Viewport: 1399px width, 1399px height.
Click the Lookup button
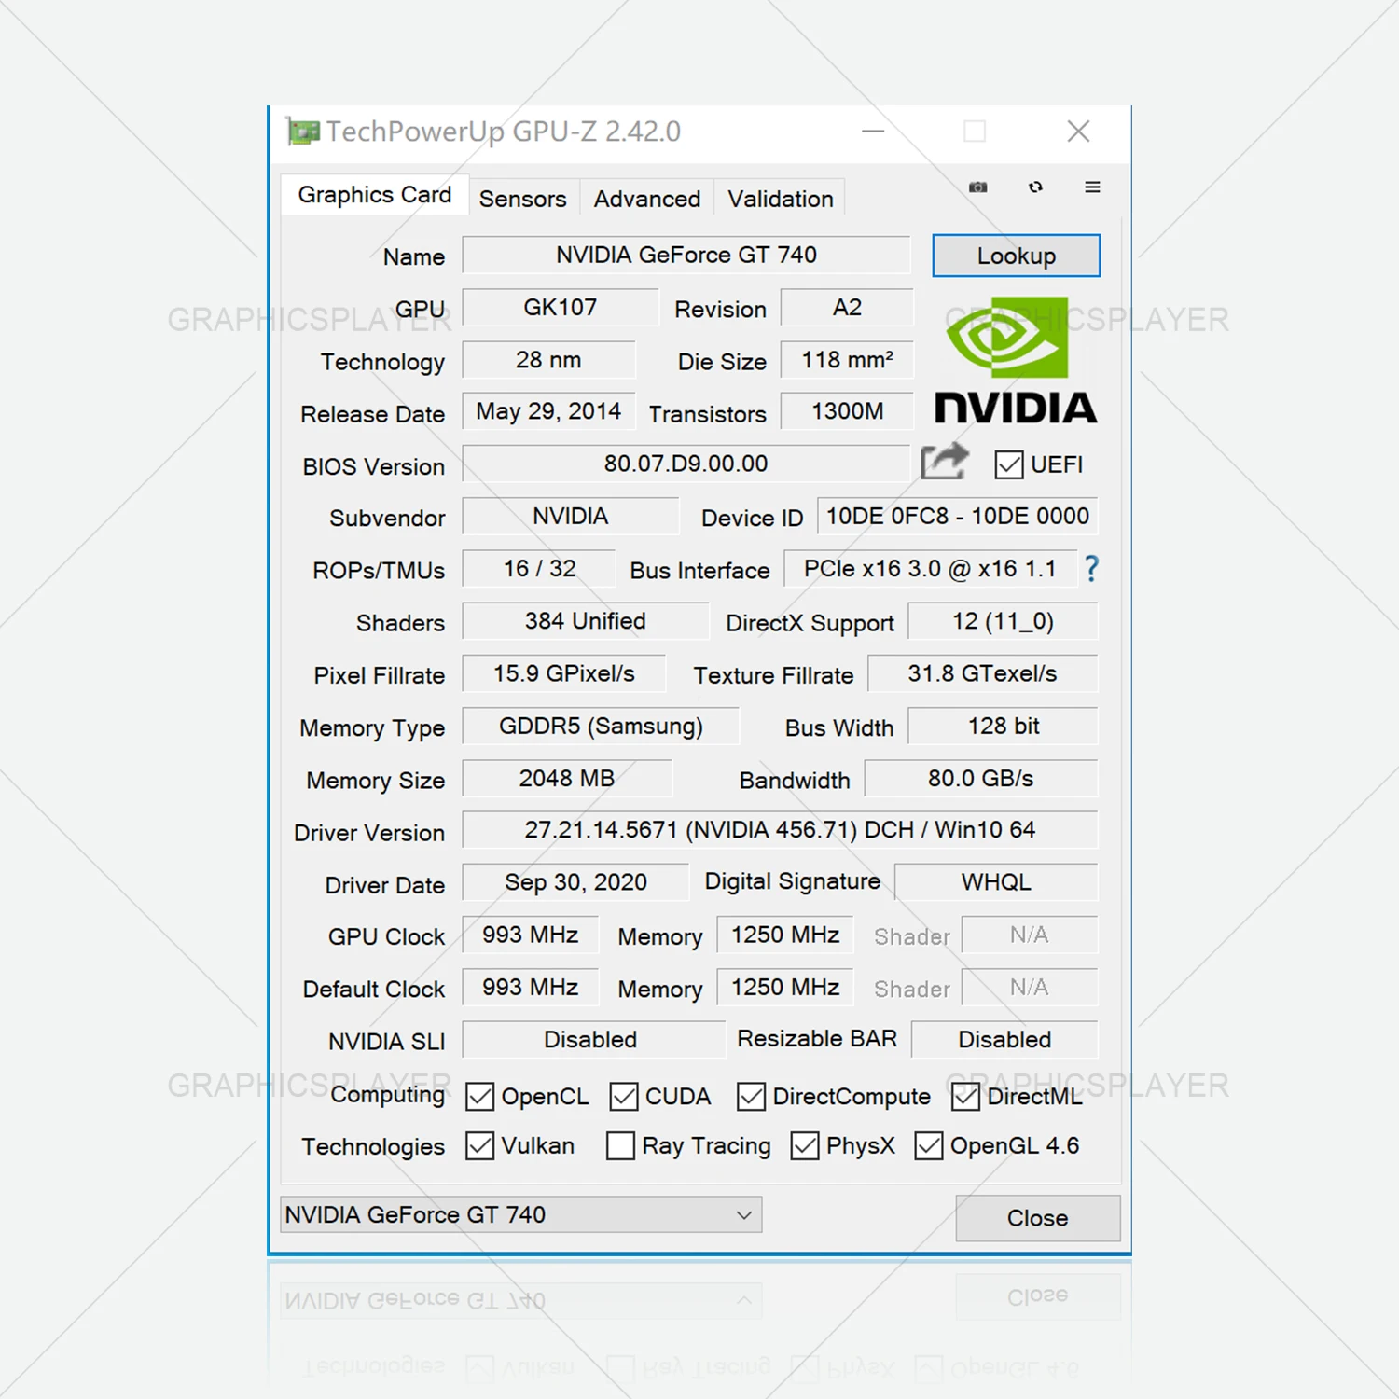[x=1017, y=256]
